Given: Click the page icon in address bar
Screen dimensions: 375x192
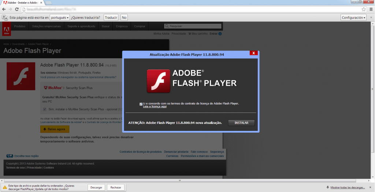Looking at the screenshot, I should (x=24, y=9).
